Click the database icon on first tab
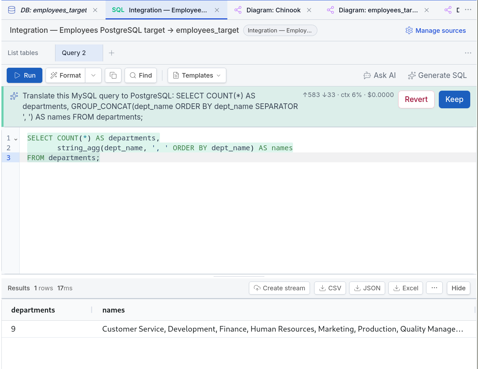478x369 pixels. pyautogui.click(x=12, y=10)
